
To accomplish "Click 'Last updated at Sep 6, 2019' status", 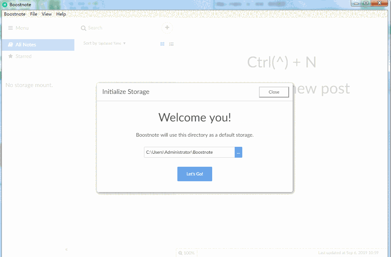I will [348, 253].
